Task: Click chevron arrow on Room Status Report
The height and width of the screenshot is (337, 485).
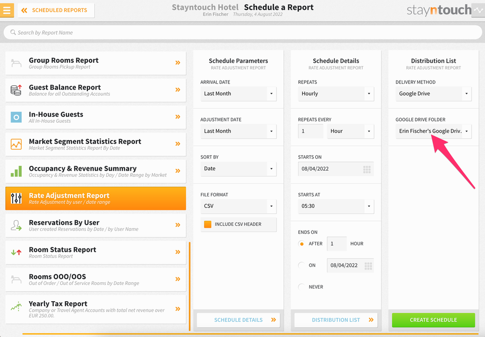Action: coord(178,252)
